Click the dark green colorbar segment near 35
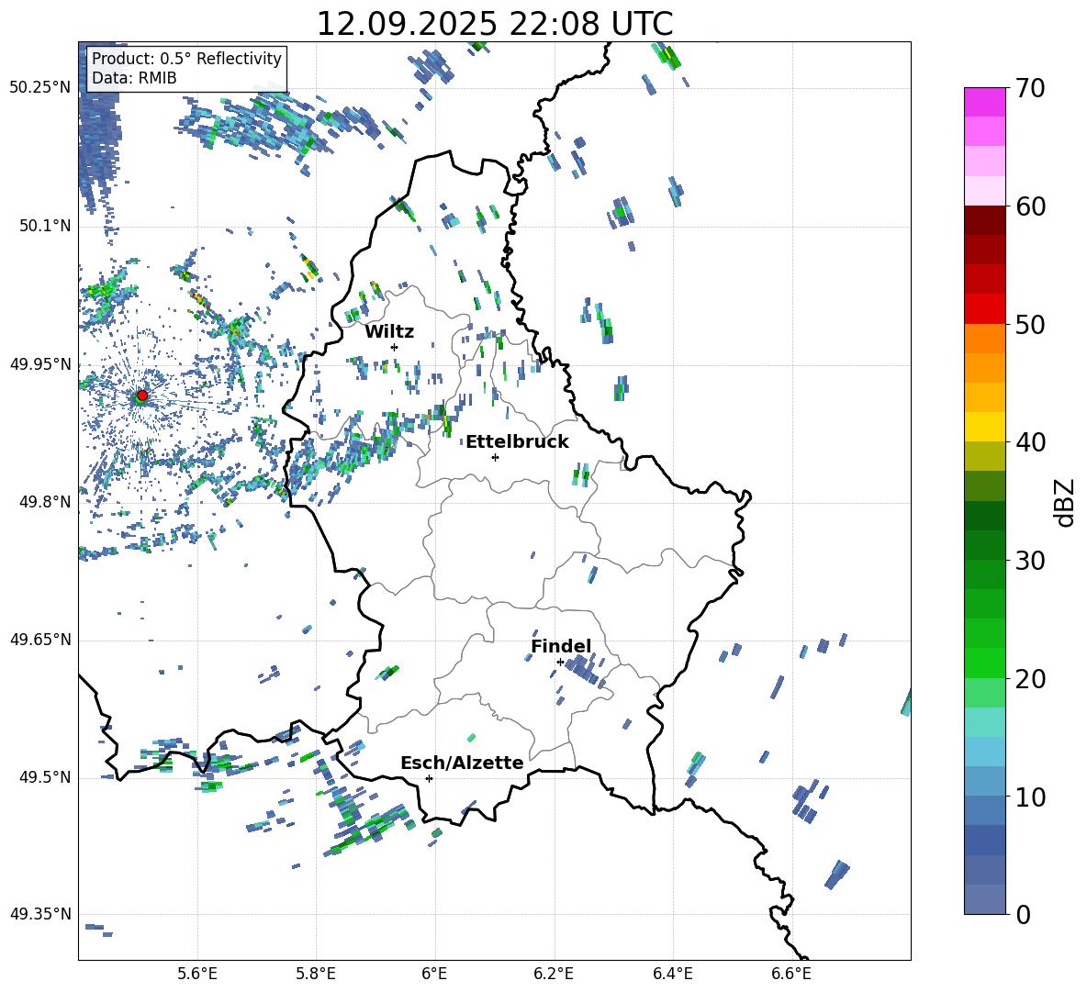Image resolution: width=1087 pixels, height=992 pixels. click(x=984, y=516)
